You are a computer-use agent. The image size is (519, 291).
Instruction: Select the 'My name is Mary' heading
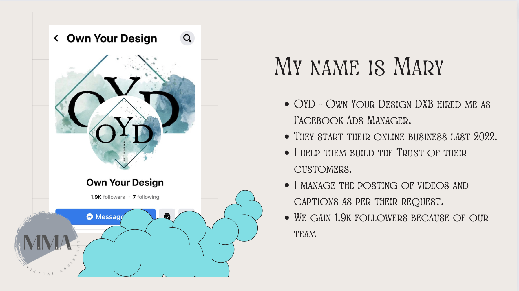click(359, 67)
